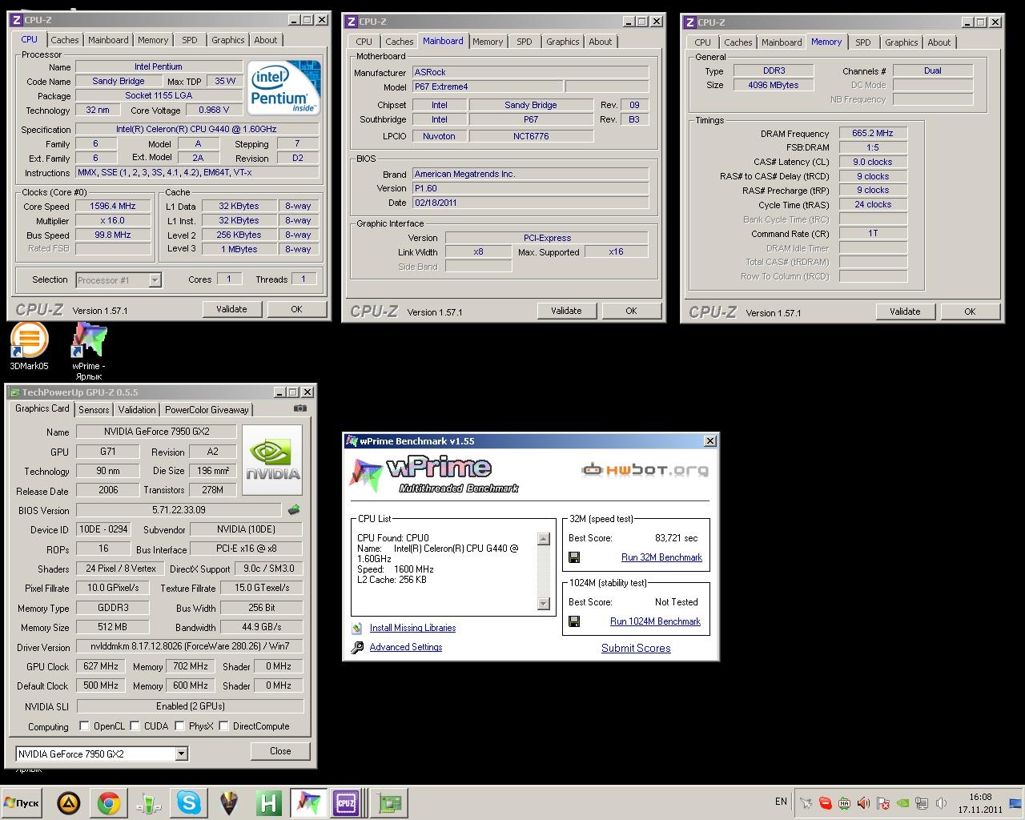Viewport: 1025px width, 820px height.
Task: Click the BIOS Version field 5.71.22.33.09
Action: (x=179, y=510)
